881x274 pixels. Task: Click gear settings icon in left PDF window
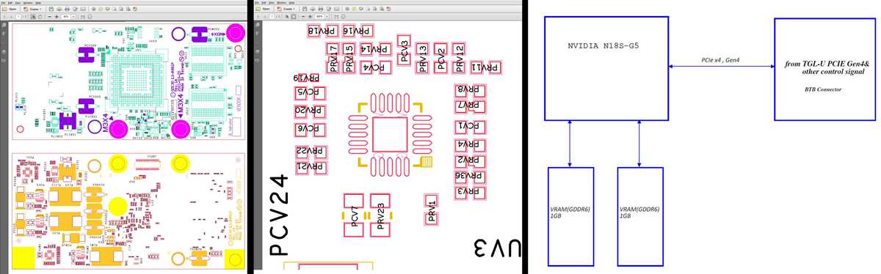click(x=93, y=9)
